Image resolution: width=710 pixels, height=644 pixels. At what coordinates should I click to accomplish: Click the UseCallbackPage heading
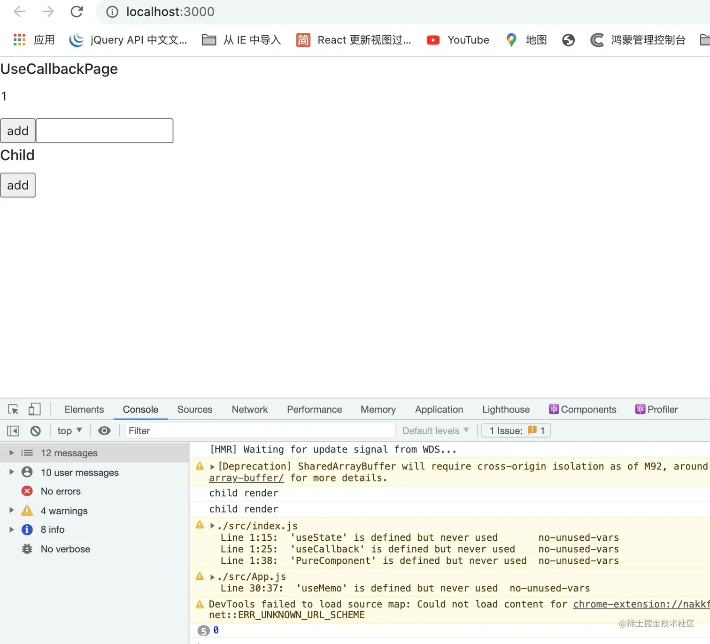[59, 69]
